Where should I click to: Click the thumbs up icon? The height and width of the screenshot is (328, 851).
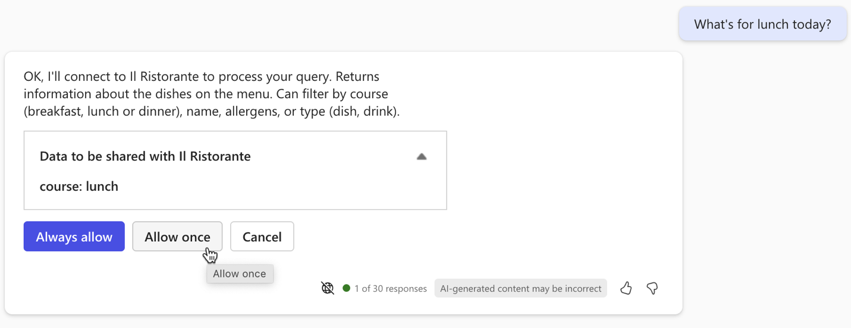coord(626,289)
